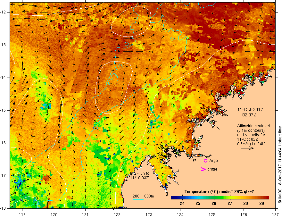Click the vertical IMOS copyright timestamp text
The width and height of the screenshot is (282, 218).
click(280, 165)
